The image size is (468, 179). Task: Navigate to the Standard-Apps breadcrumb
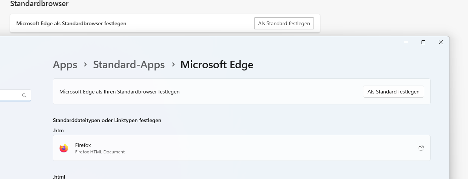[129, 65]
